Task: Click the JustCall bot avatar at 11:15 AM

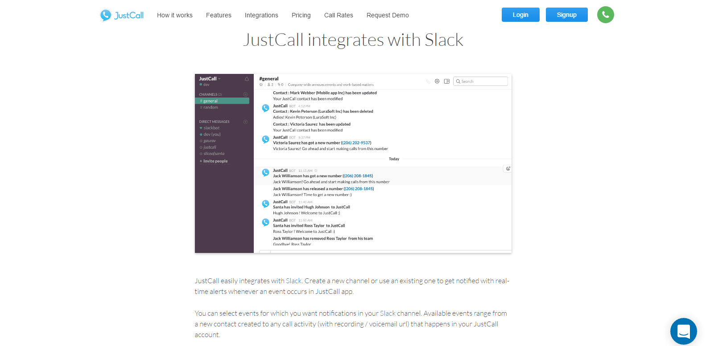Action: coord(265,172)
